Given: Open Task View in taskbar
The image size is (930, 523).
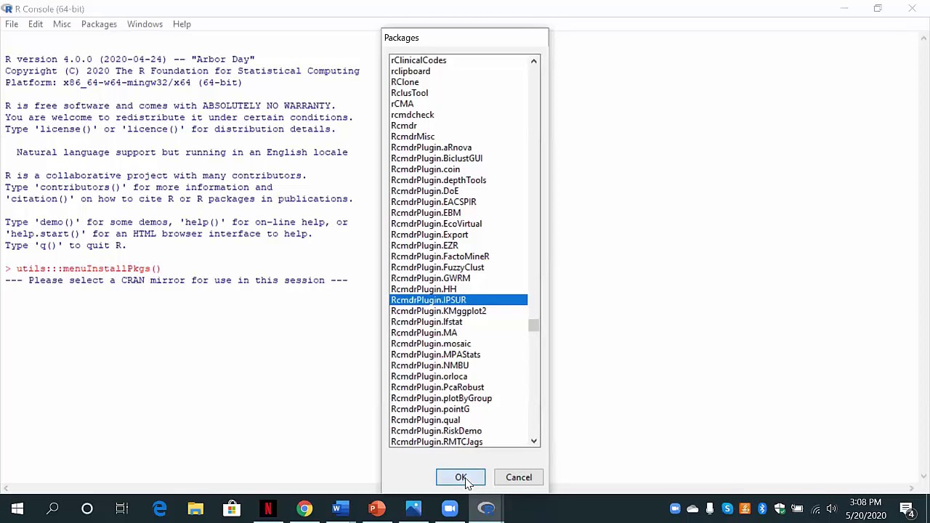Looking at the screenshot, I should click(x=122, y=508).
